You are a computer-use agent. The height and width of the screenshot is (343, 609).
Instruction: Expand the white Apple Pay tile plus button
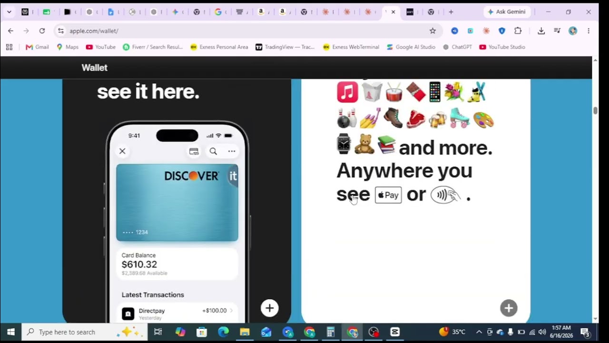click(509, 308)
